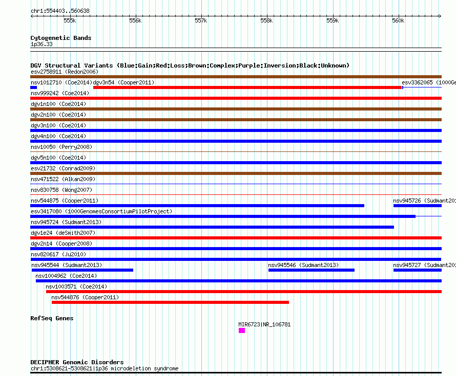Select the dgv1n100 (Coe2014) brown bar
The image size is (456, 376).
pos(236,109)
